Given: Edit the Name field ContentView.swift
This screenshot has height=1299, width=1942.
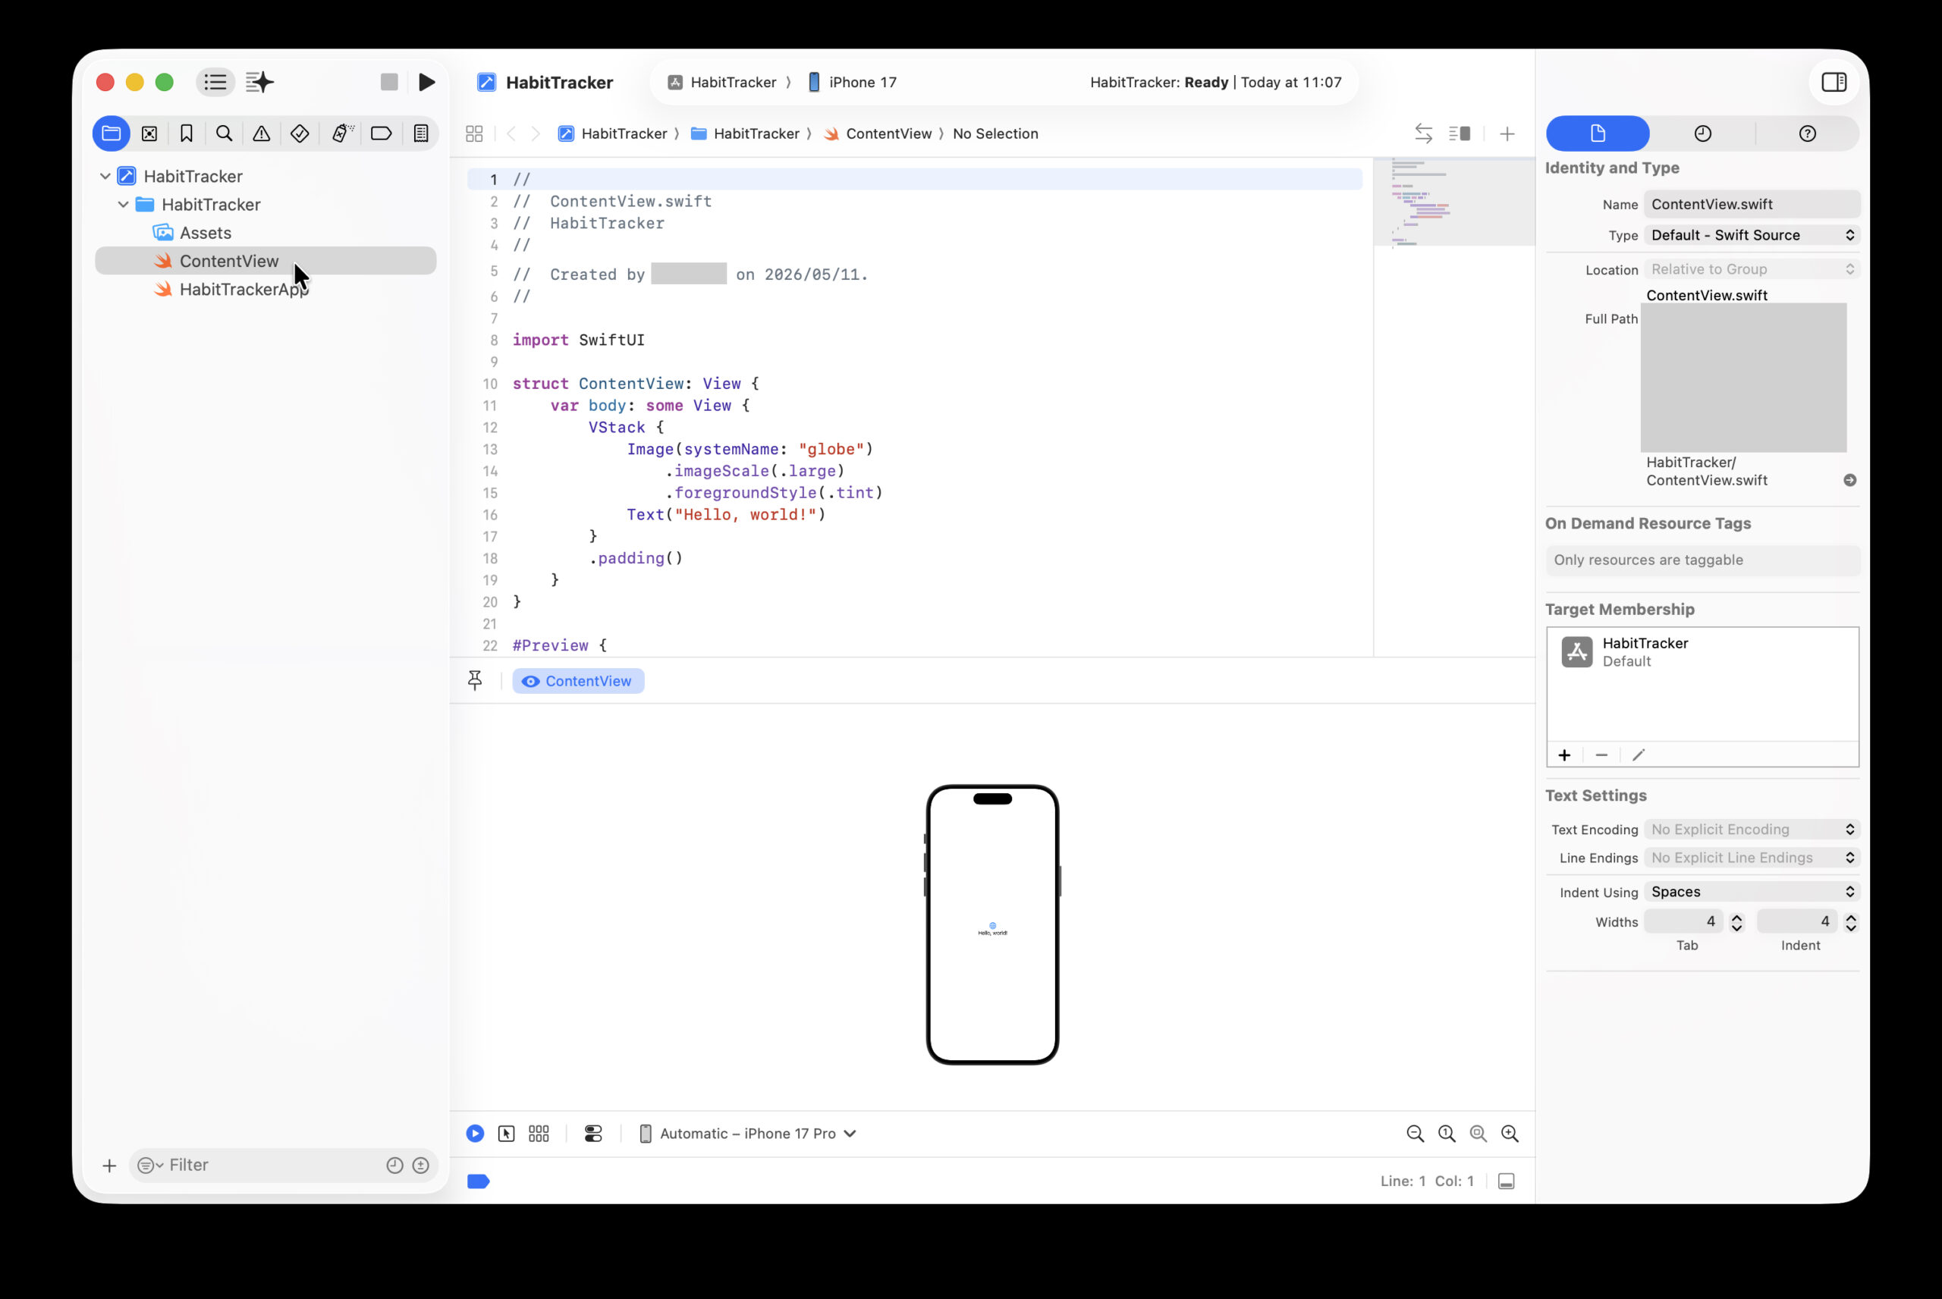Looking at the screenshot, I should click(1752, 205).
